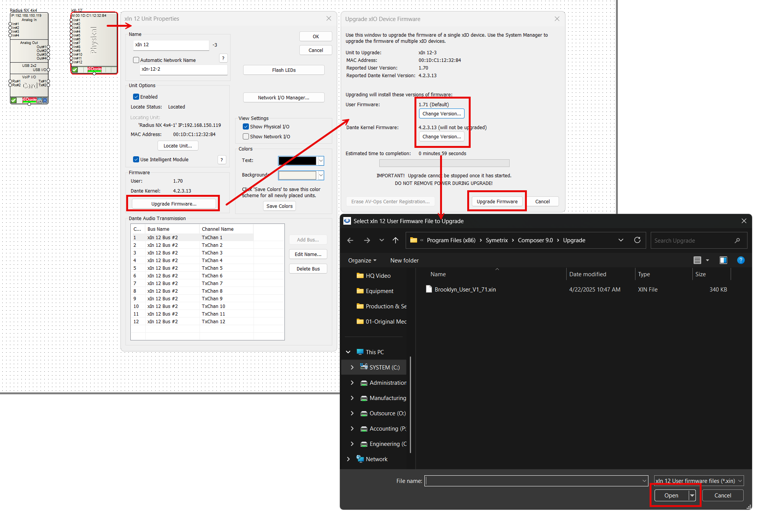The width and height of the screenshot is (762, 520).
Task: Go up one folder level
Action: click(x=395, y=240)
